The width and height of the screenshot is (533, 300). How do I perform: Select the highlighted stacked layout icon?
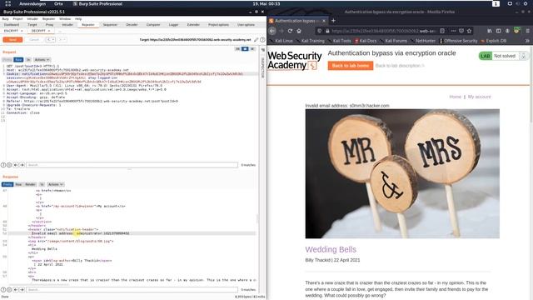pyautogui.click(x=245, y=49)
